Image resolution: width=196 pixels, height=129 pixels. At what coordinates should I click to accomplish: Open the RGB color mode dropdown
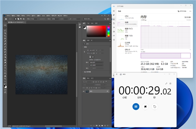96,62
